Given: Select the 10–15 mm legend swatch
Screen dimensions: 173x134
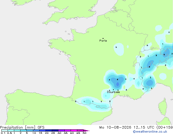Looking at the screenshot, I should click(36, 130).
